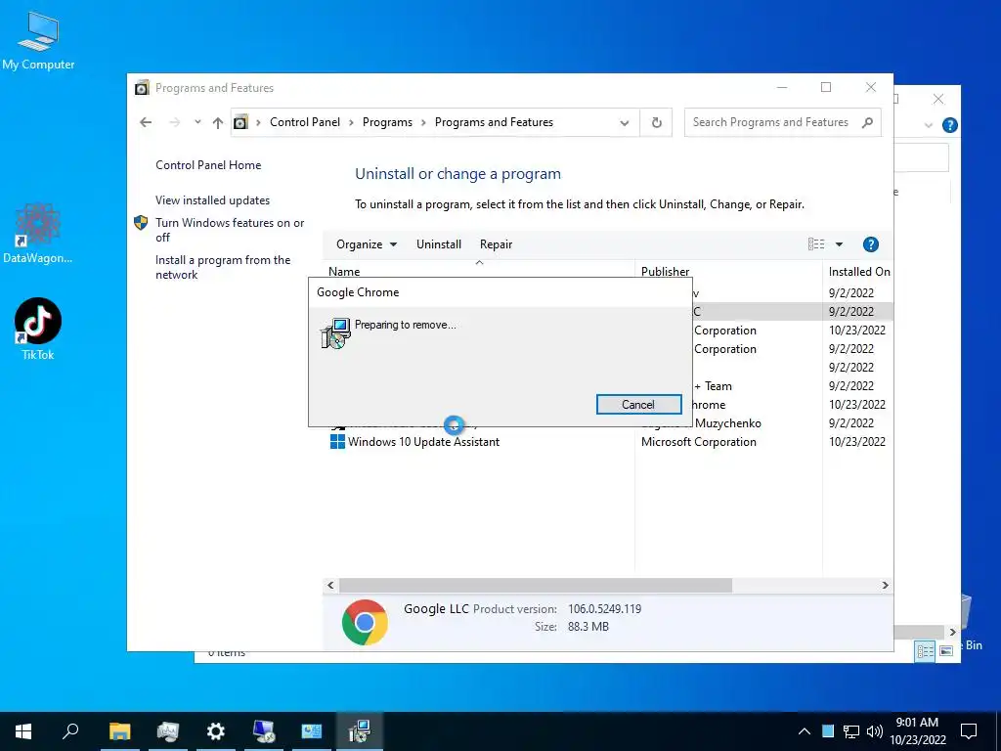Switch background window to large icons view
This screenshot has height=751, width=1001.
coord(946,650)
